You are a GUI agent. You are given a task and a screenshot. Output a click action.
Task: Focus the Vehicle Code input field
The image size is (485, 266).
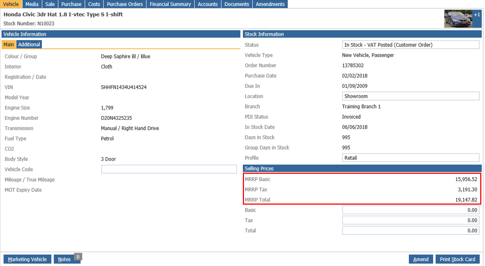(169, 169)
